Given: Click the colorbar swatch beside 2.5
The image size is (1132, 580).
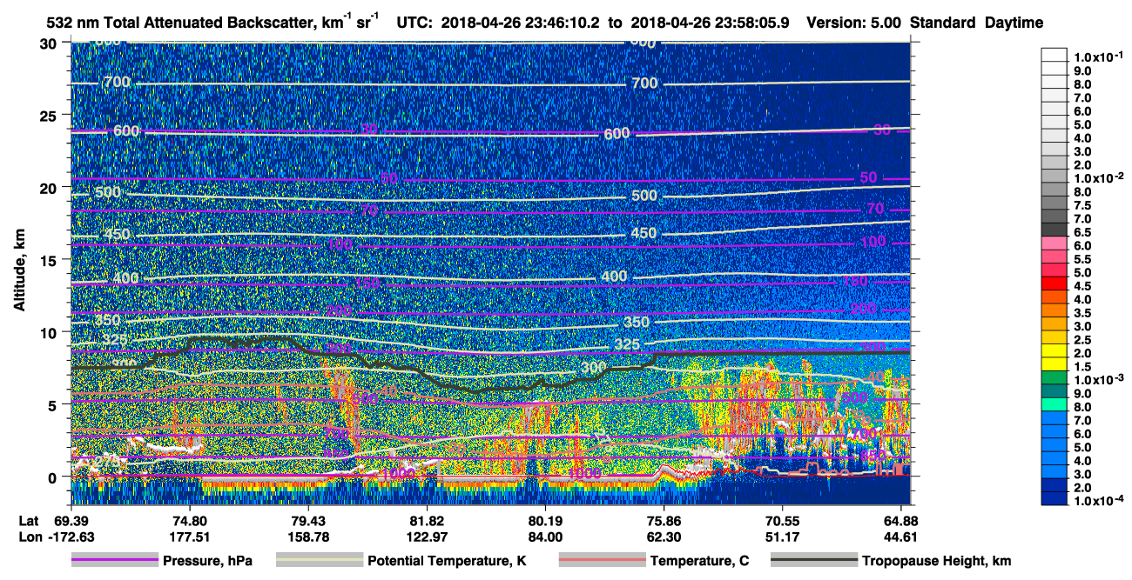Looking at the screenshot, I should click(x=1055, y=337).
